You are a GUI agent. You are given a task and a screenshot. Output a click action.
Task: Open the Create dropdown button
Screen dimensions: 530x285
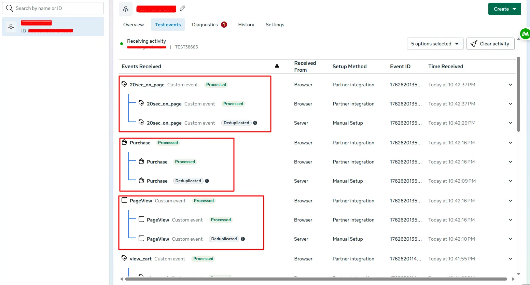tap(504, 9)
